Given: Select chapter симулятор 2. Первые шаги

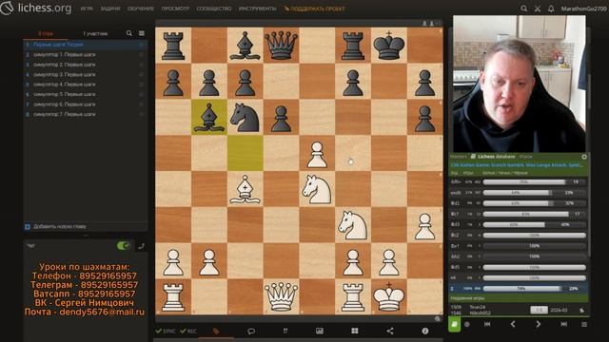Looking at the screenshot, I should coord(86,65).
